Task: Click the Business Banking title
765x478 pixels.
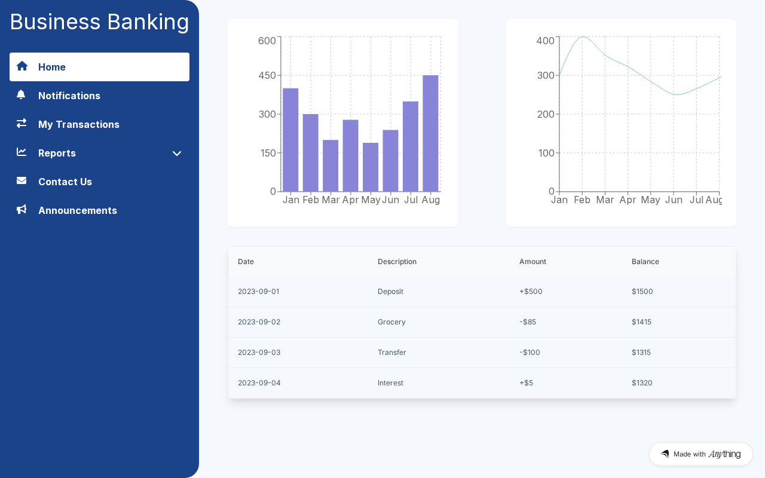Action: click(x=99, y=22)
